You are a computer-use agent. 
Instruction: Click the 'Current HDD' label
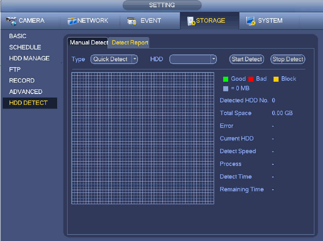(x=237, y=138)
